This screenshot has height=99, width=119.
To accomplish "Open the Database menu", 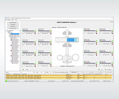I will 9,20.
